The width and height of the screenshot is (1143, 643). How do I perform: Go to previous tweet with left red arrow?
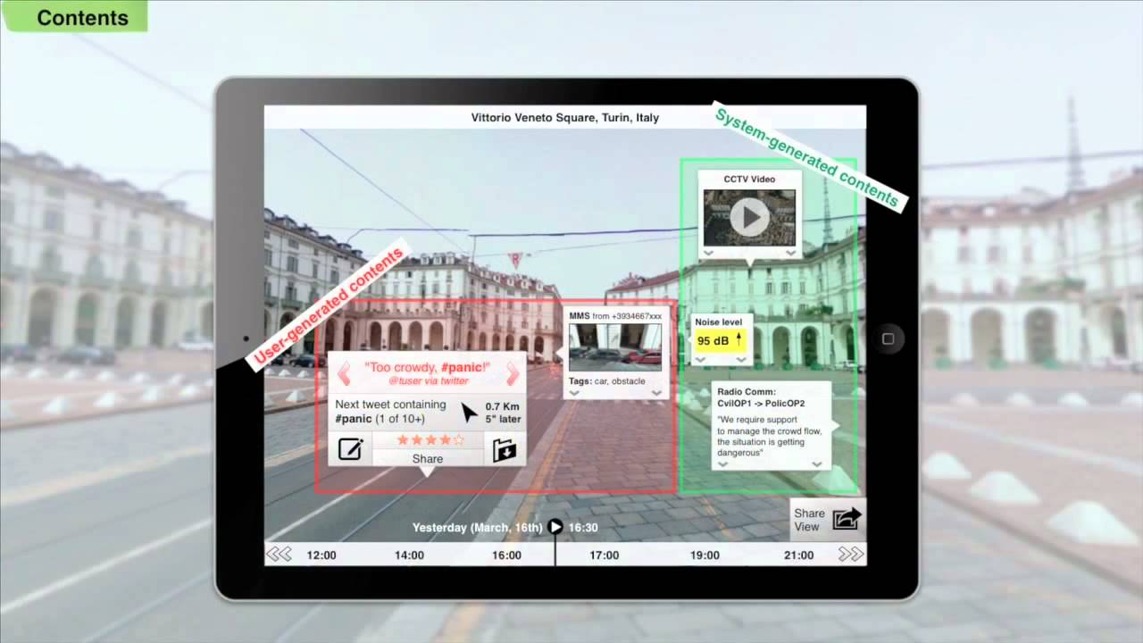point(343,373)
